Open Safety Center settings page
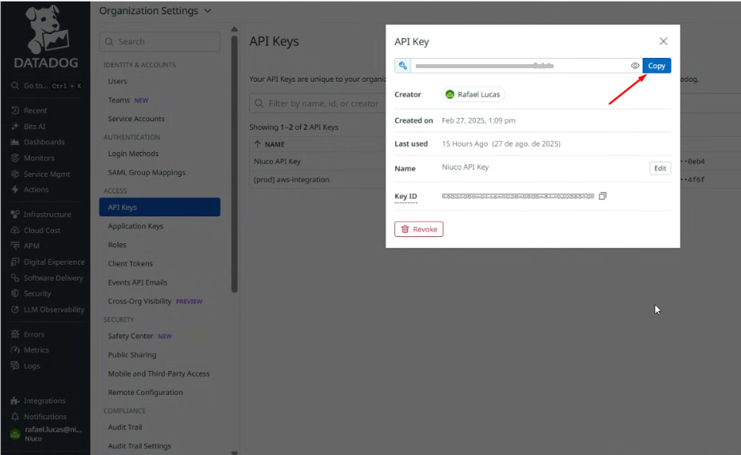 tap(130, 336)
